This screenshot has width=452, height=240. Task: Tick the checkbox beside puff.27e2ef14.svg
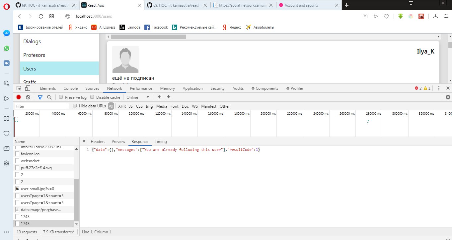click(x=17, y=168)
